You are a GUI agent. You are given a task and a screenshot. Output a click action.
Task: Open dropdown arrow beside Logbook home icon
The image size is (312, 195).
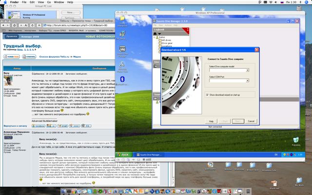point(159,34)
